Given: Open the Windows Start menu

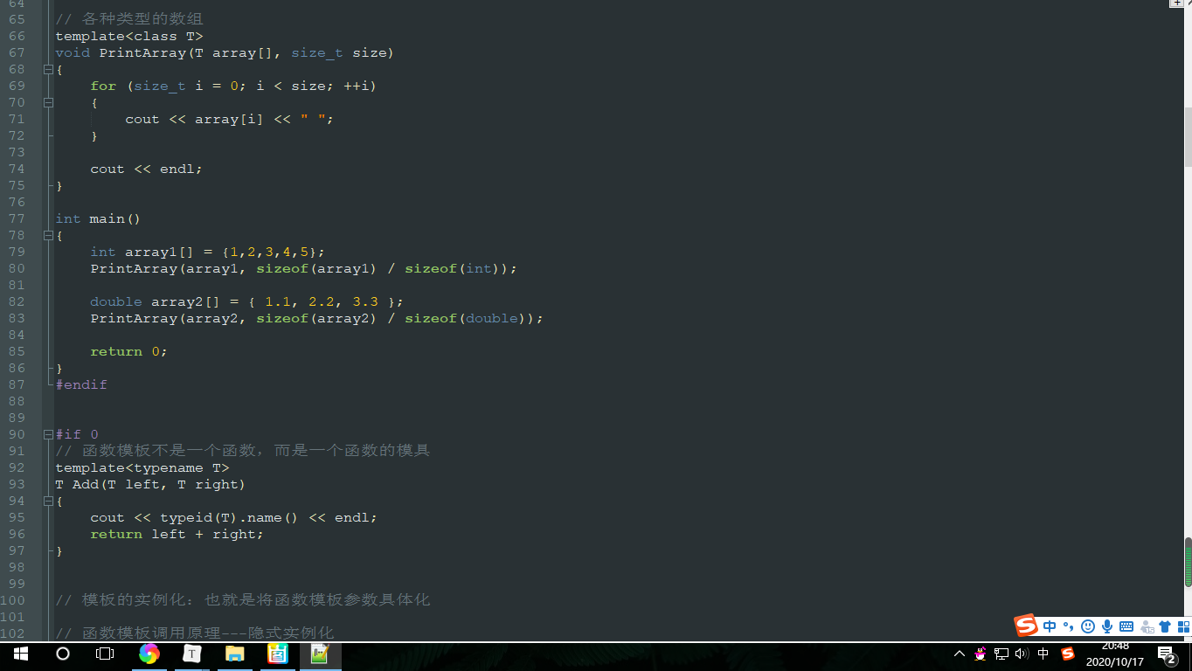Looking at the screenshot, I should click(x=20, y=654).
